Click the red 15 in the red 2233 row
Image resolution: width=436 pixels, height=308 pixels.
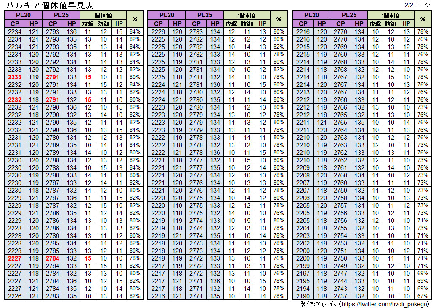[88, 77]
